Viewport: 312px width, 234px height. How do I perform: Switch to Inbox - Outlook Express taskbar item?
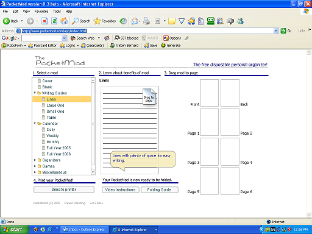coord(85,230)
